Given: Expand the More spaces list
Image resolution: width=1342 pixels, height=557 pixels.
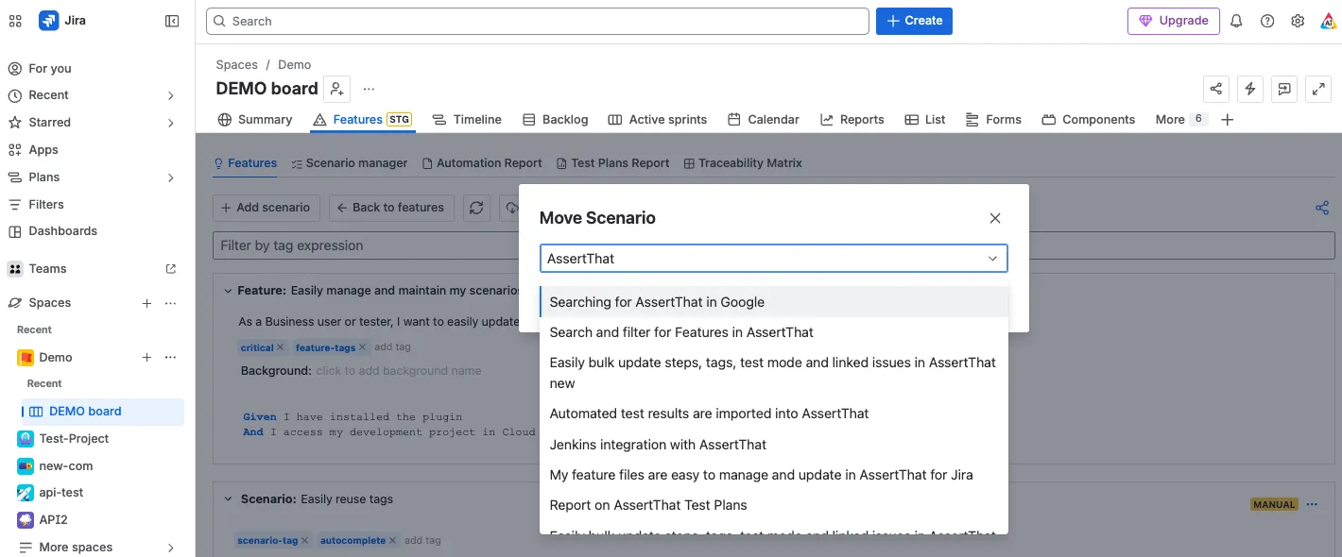Looking at the screenshot, I should coord(171,548).
